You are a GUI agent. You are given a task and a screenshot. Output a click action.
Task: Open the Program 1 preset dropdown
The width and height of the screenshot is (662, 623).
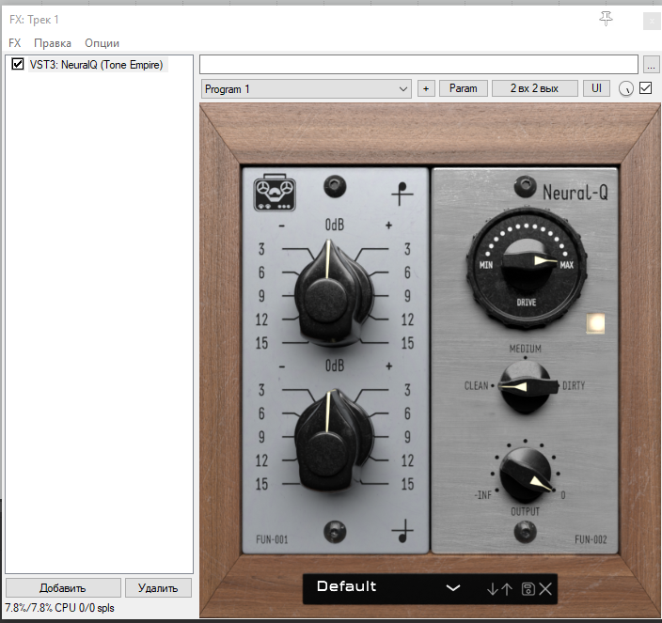click(307, 89)
